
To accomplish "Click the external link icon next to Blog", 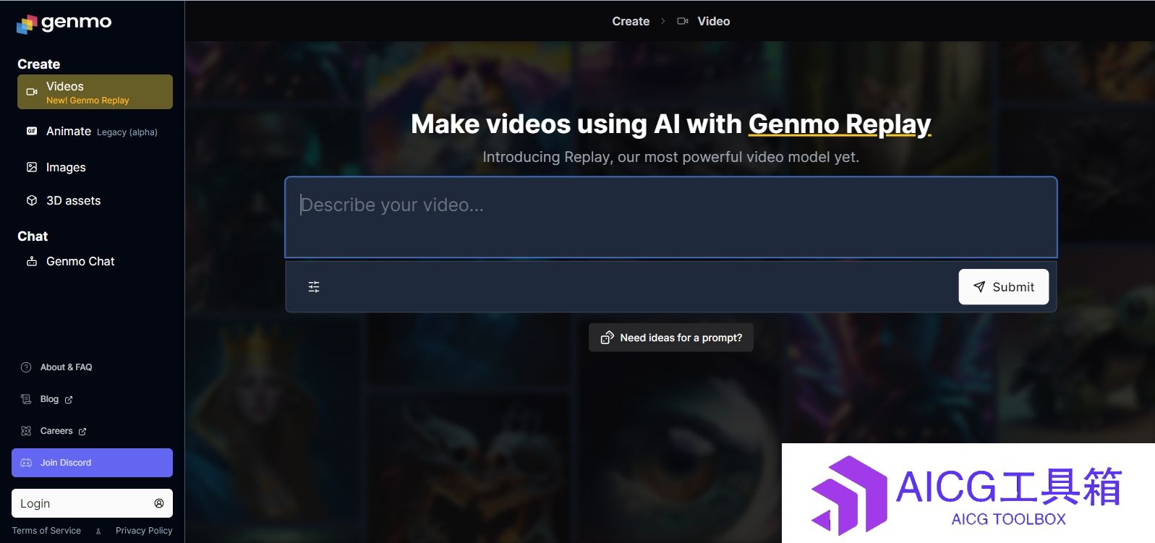I will click(x=69, y=400).
